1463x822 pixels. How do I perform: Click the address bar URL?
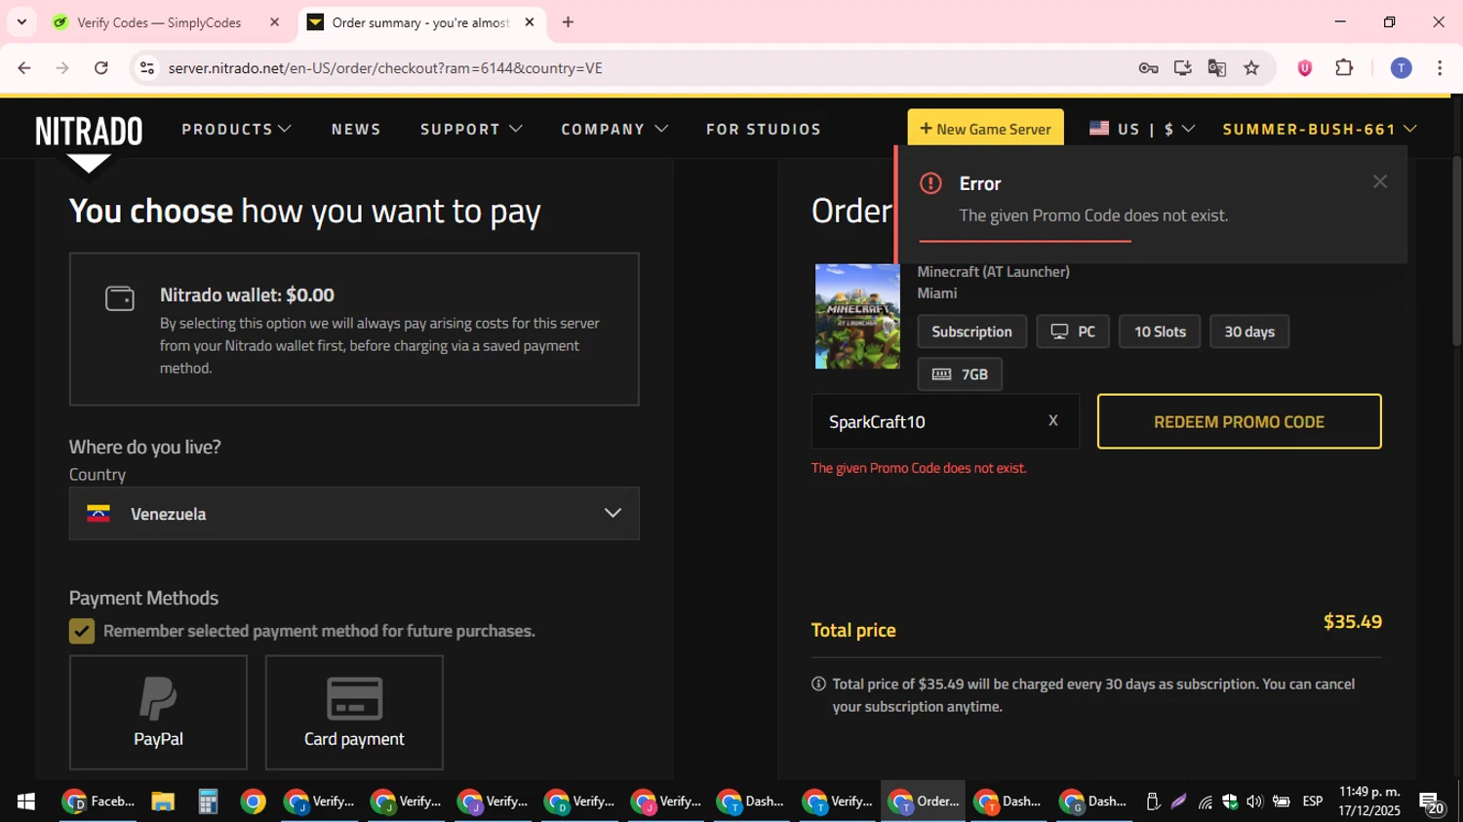385,68
